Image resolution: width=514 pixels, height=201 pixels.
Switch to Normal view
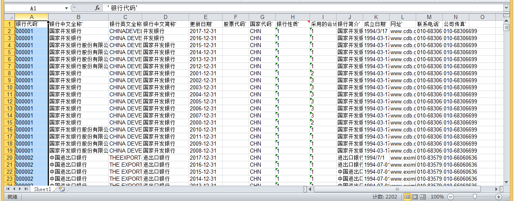[407, 197]
